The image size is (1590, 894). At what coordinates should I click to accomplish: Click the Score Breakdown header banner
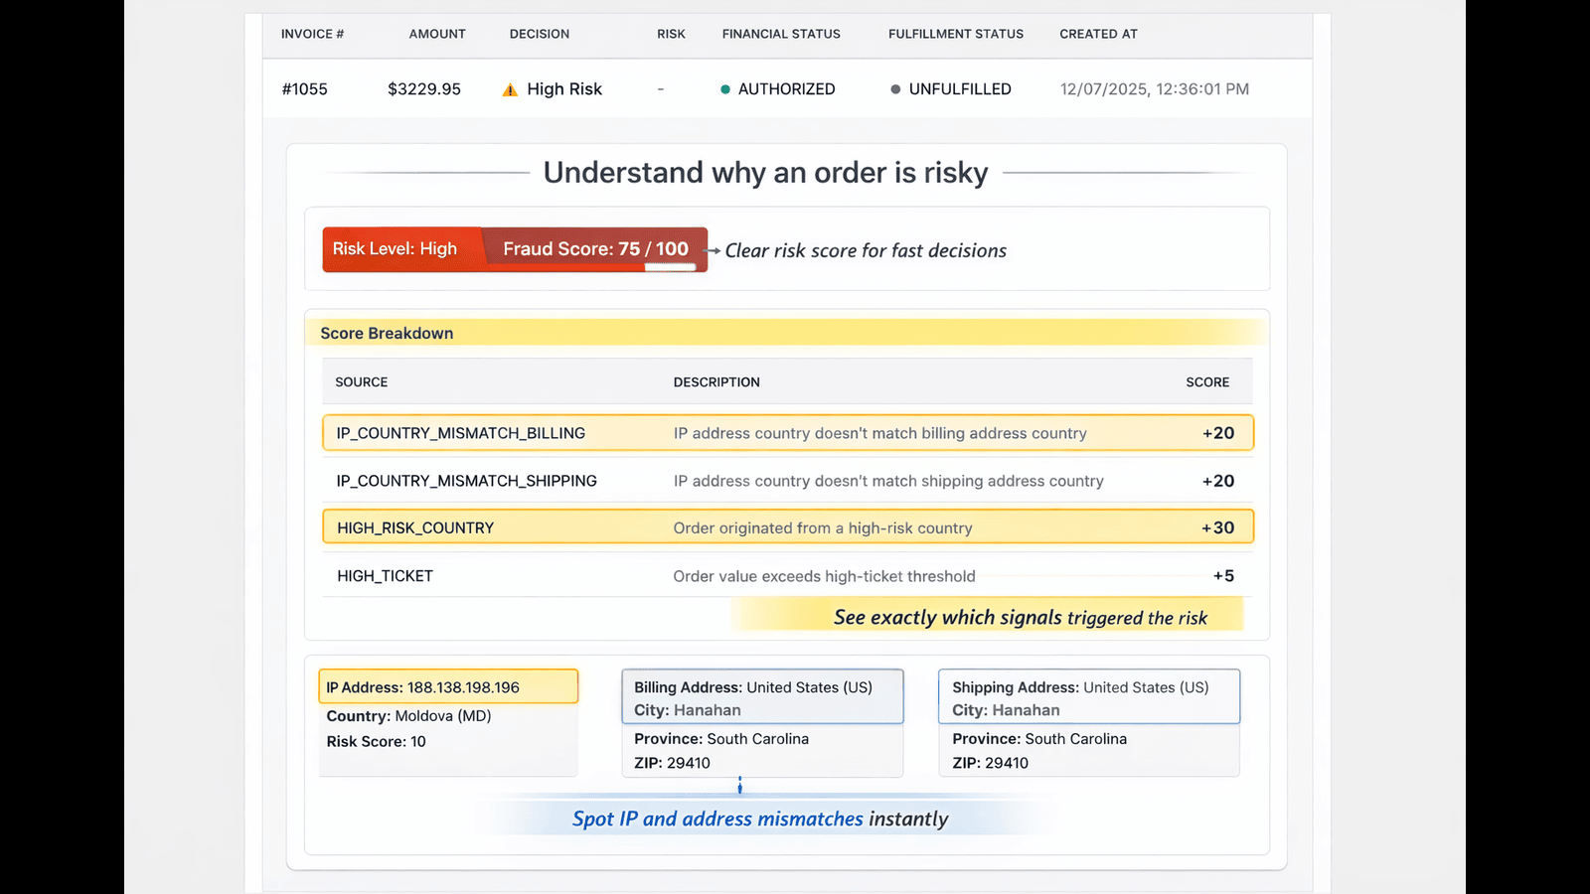[387, 333]
